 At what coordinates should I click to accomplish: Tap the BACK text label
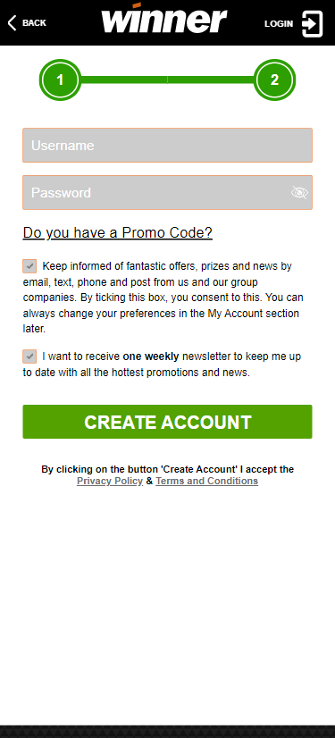click(x=34, y=22)
